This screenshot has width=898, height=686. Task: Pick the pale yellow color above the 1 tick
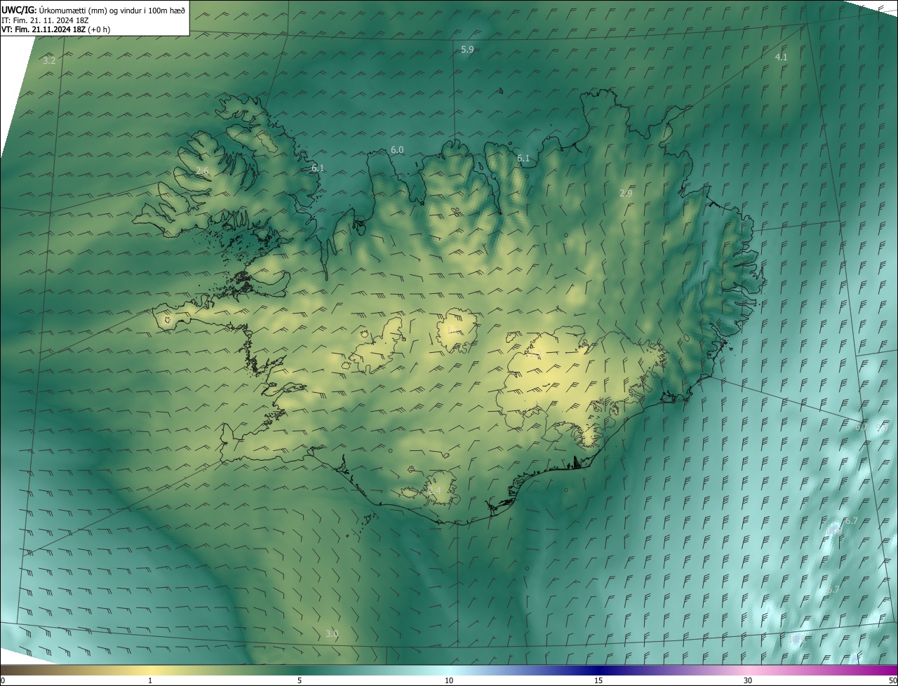150,670
